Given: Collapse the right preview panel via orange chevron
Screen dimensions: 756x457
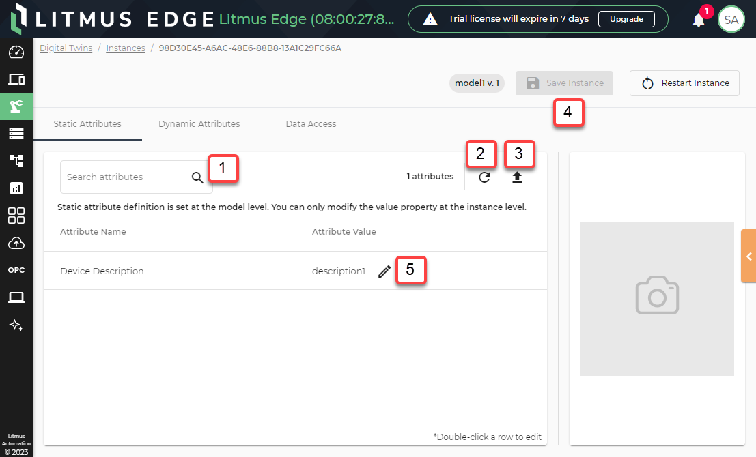Looking at the screenshot, I should coord(748,256).
